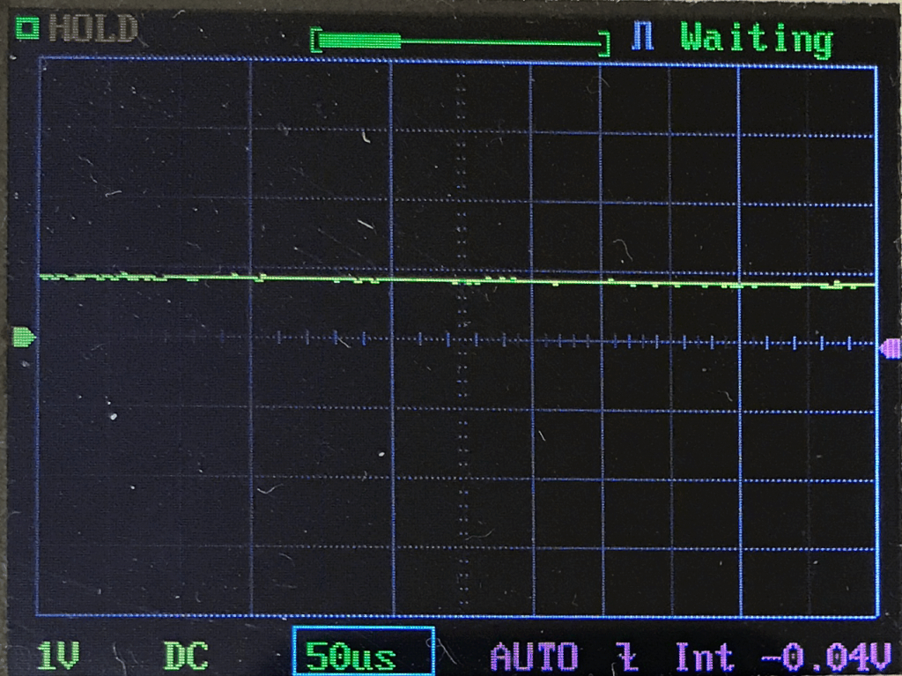Click the right end bracket of position bar
This screenshot has width=902, height=676.
(x=604, y=43)
